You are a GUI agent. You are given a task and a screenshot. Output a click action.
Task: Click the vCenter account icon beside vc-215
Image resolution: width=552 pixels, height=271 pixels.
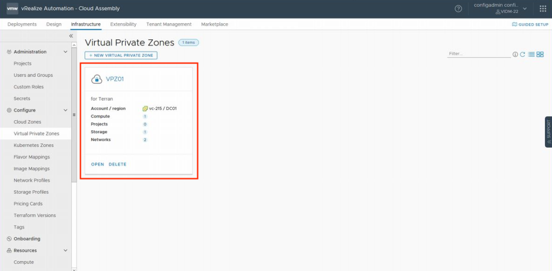coord(145,108)
